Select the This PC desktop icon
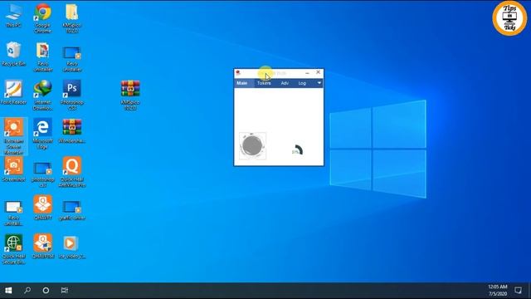 pos(13,16)
